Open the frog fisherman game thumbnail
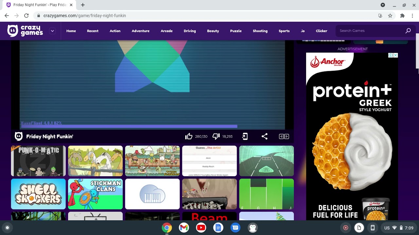 coord(152,161)
